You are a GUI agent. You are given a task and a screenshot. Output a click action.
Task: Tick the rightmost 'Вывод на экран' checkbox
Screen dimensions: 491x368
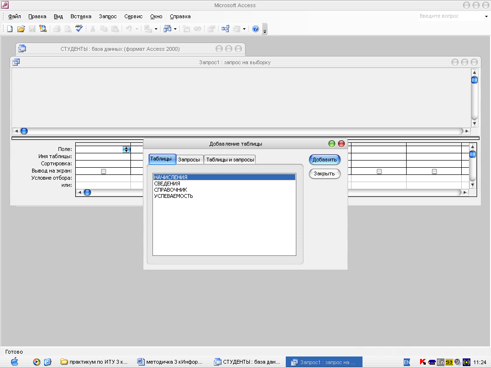(x=434, y=171)
